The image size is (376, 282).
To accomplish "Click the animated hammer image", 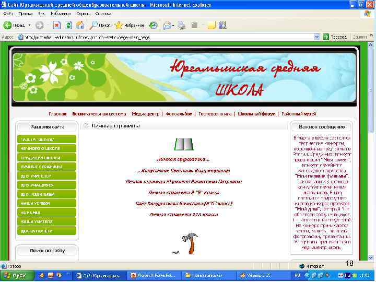I will [x=186, y=244].
